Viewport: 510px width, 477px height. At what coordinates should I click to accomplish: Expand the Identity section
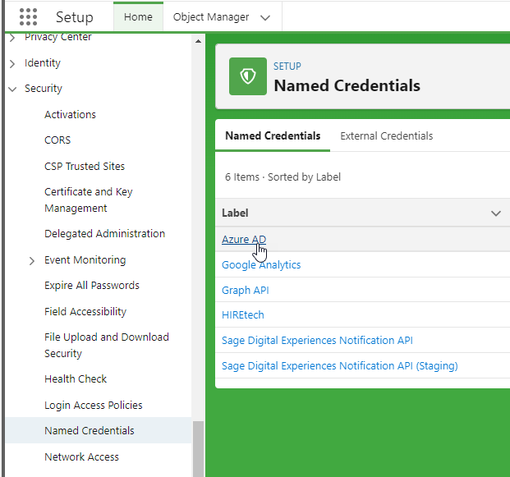[12, 63]
